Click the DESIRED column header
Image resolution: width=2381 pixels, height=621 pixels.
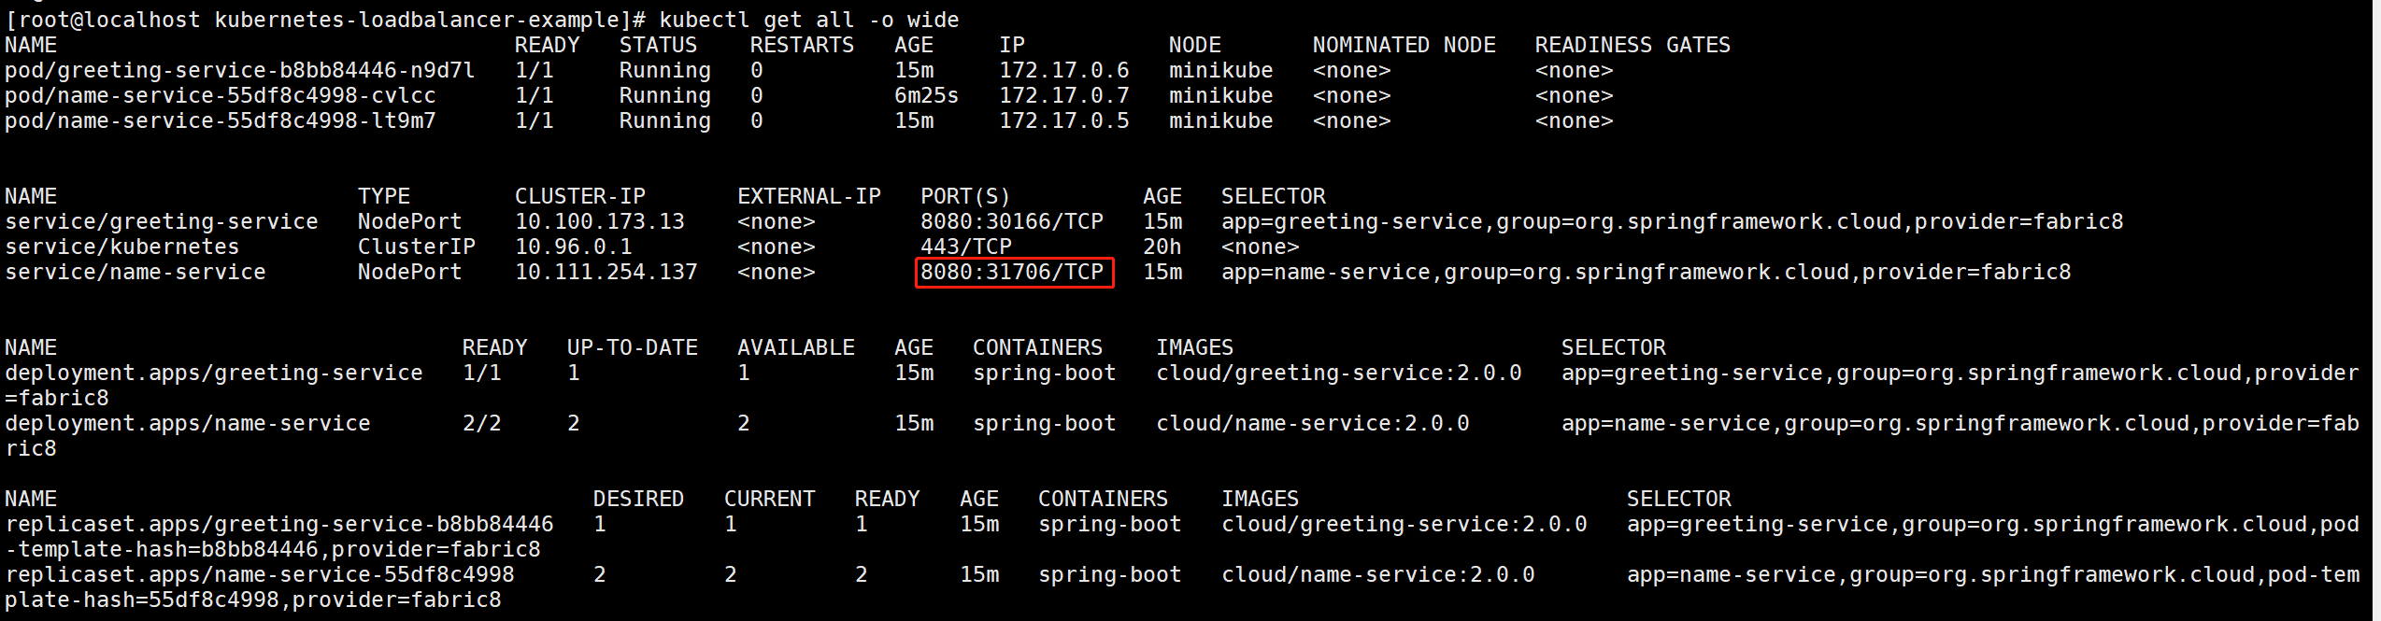[638, 499]
